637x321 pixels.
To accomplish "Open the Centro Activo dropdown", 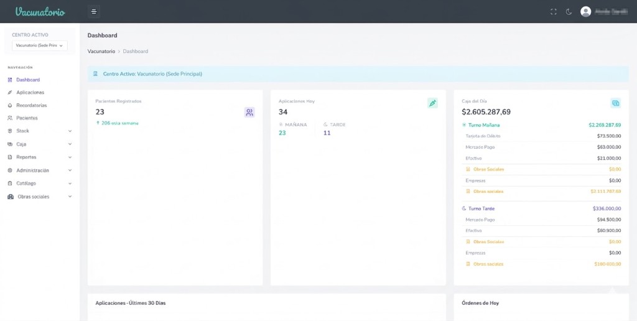I will 40,45.
